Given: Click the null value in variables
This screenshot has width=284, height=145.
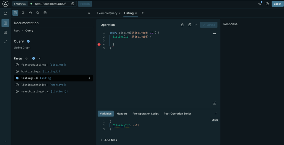Looking at the screenshot, I should coord(136,125).
